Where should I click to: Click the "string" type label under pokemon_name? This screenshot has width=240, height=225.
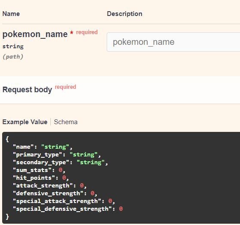click(13, 47)
